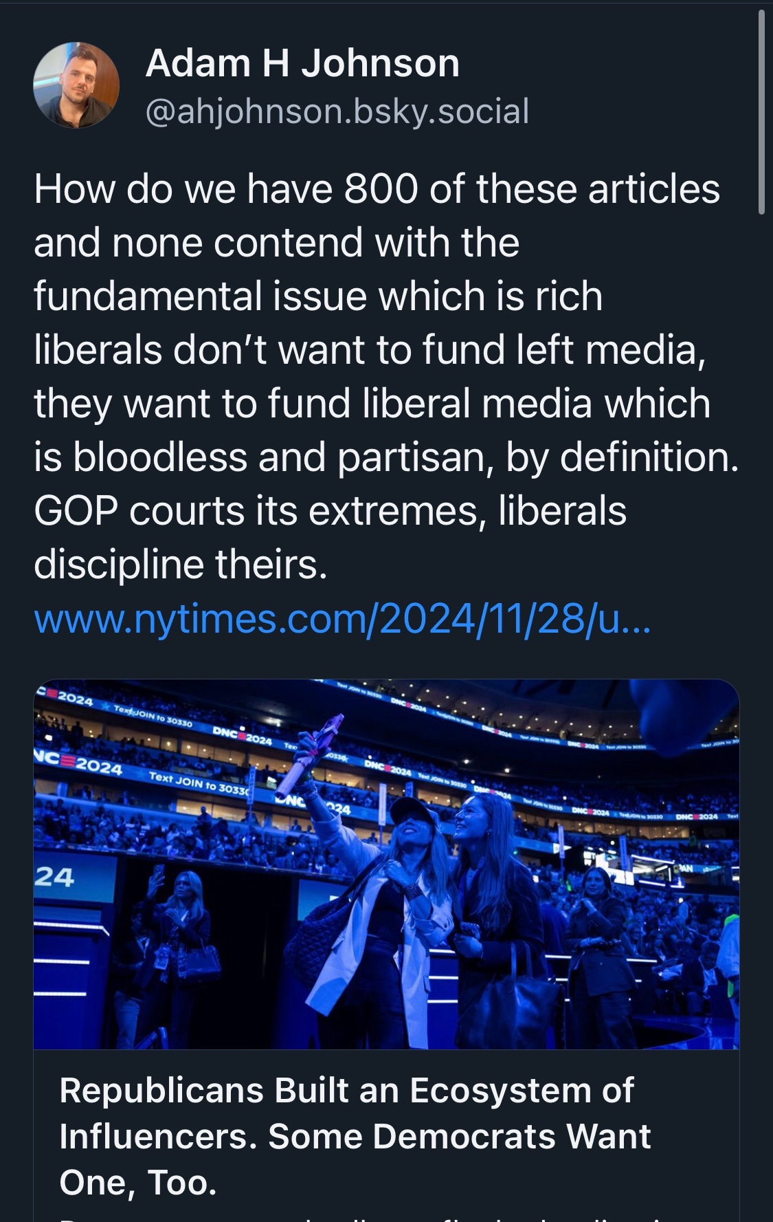Click the line "fundamental issue which is rich"
The image size is (773, 1222).
[318, 296]
